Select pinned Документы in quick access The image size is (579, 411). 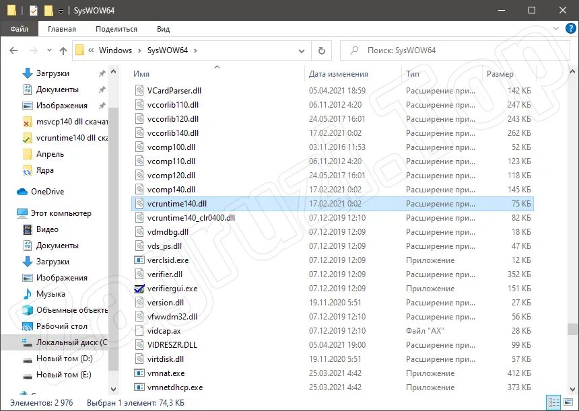(x=57, y=89)
